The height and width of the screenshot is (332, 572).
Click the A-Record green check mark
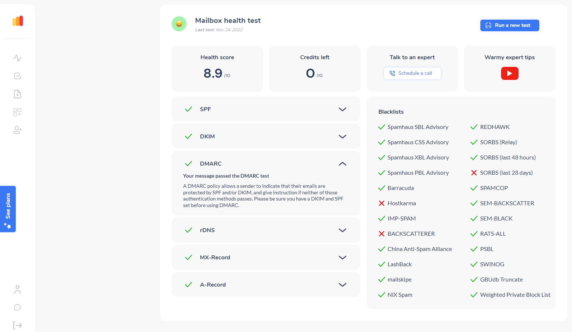point(188,284)
